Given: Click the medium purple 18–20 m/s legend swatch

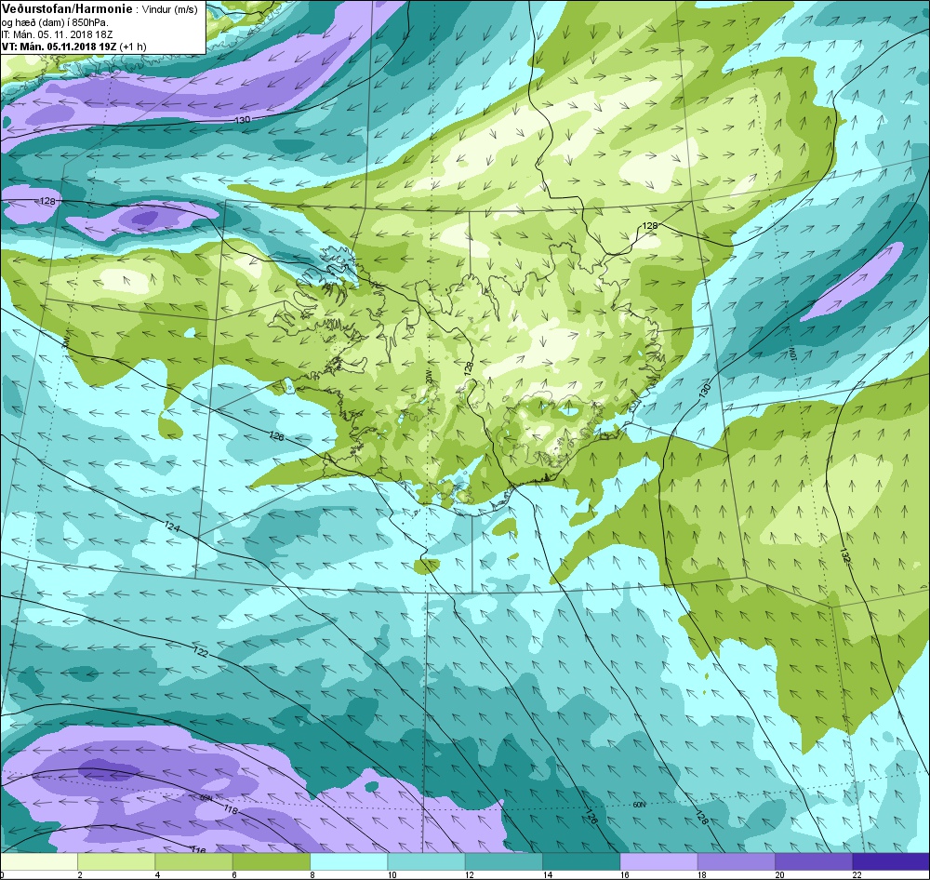Looking at the screenshot, I should point(736,861).
